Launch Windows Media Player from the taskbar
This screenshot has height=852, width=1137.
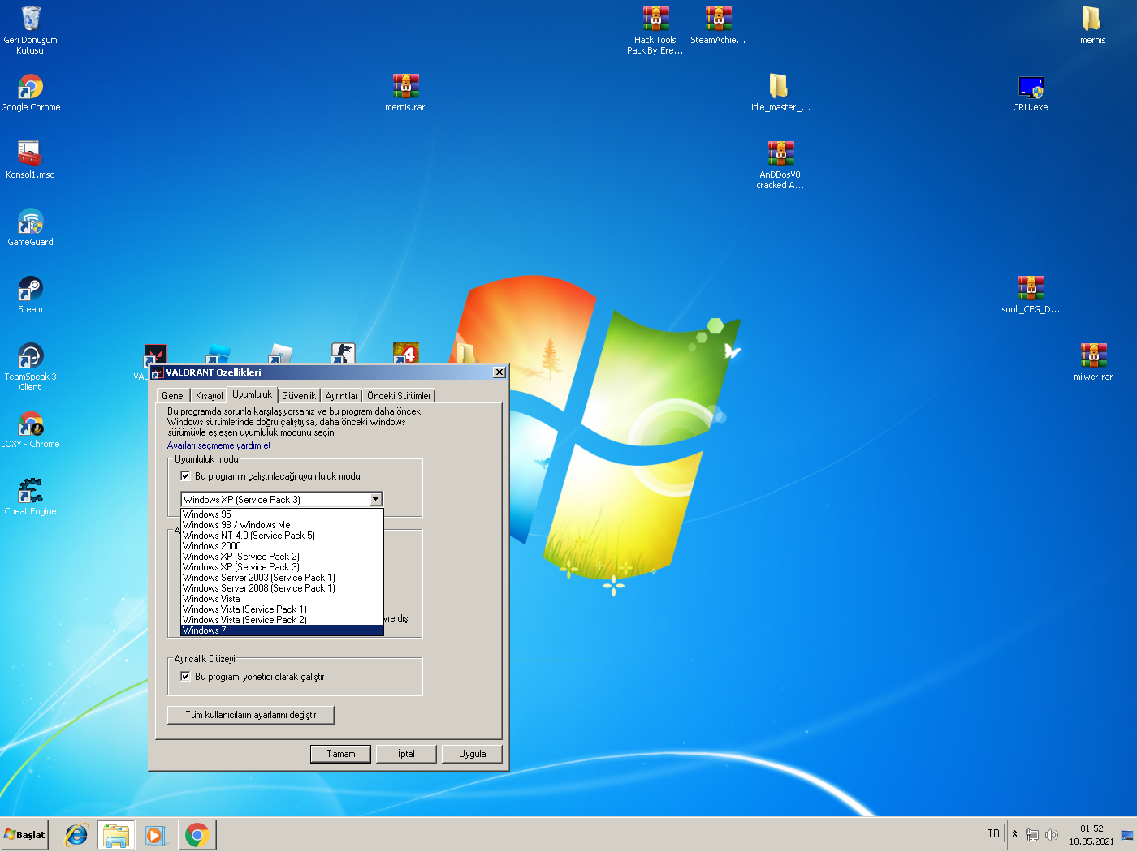point(156,835)
